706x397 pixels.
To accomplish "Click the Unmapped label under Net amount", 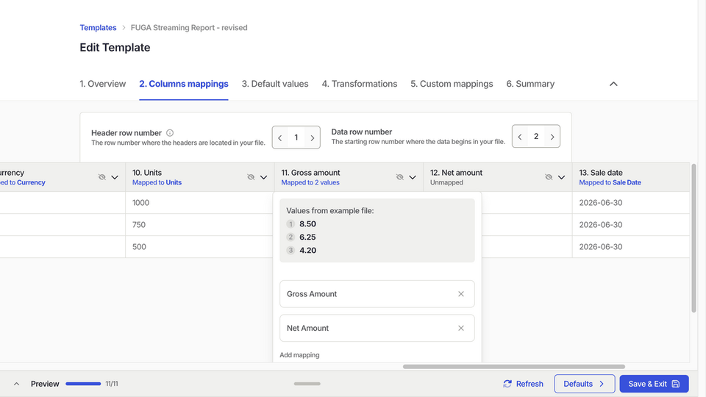I will (x=446, y=182).
